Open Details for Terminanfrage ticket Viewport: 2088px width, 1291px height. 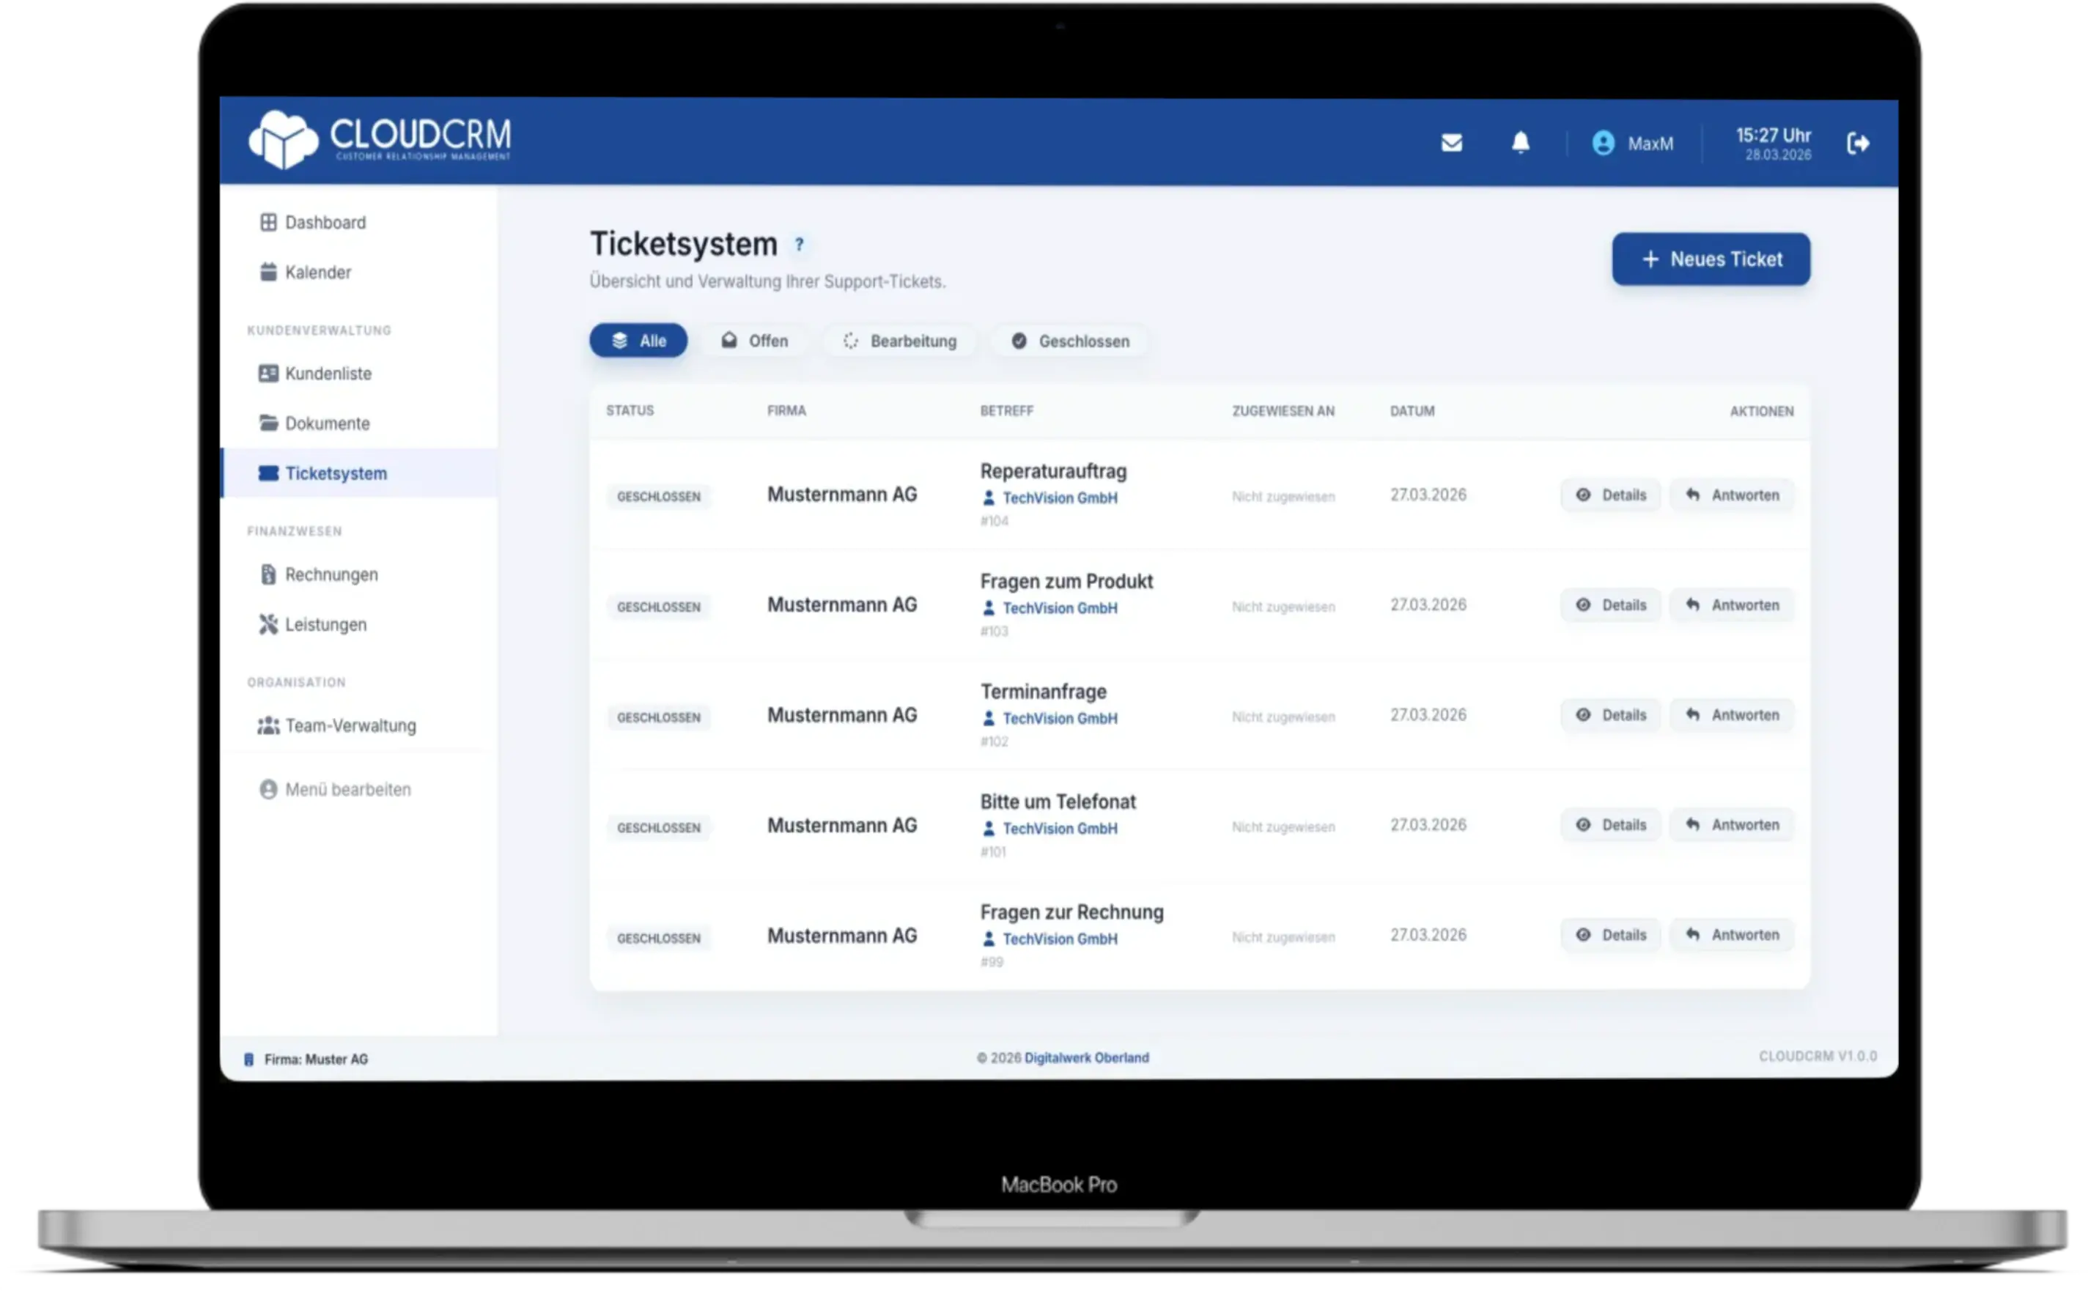coord(1611,714)
